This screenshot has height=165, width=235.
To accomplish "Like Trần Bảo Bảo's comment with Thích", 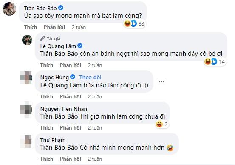I will coord(31,27).
